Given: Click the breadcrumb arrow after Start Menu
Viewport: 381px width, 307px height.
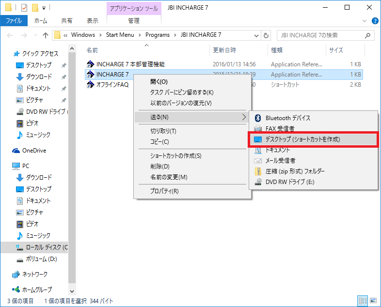Looking at the screenshot, I should (x=140, y=35).
